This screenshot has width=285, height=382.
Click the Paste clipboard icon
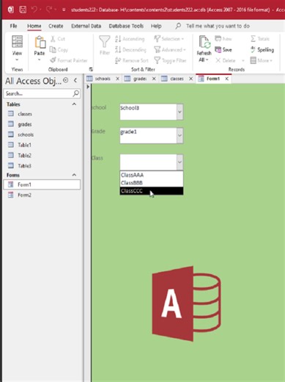40,42
